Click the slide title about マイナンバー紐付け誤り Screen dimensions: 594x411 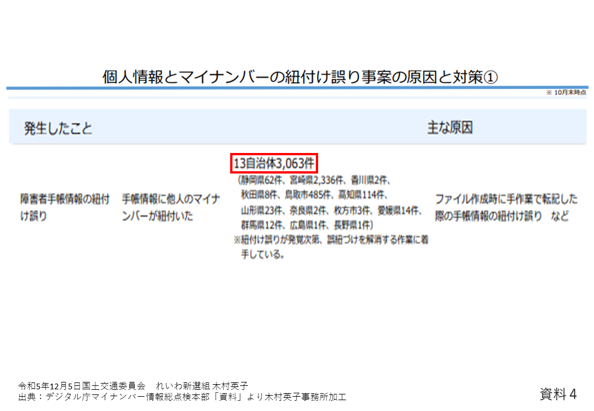(x=299, y=77)
